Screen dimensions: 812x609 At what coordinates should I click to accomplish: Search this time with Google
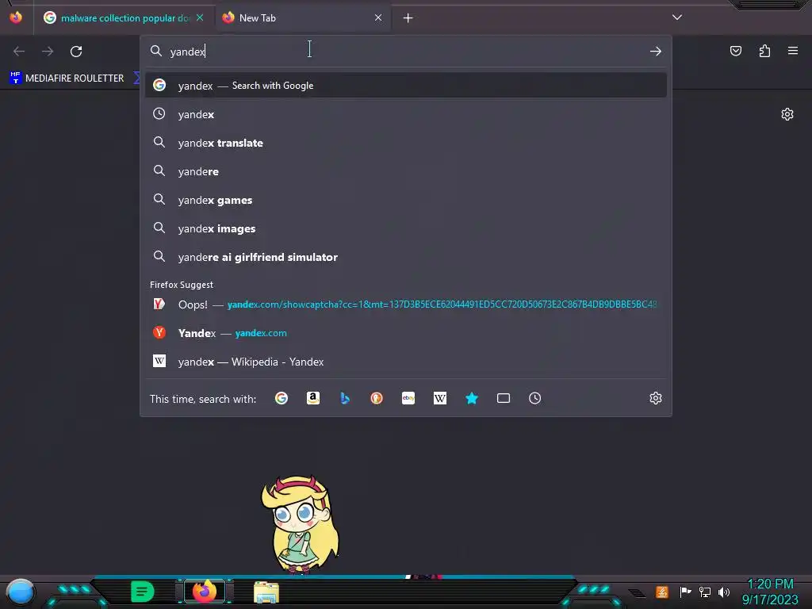[x=282, y=398]
